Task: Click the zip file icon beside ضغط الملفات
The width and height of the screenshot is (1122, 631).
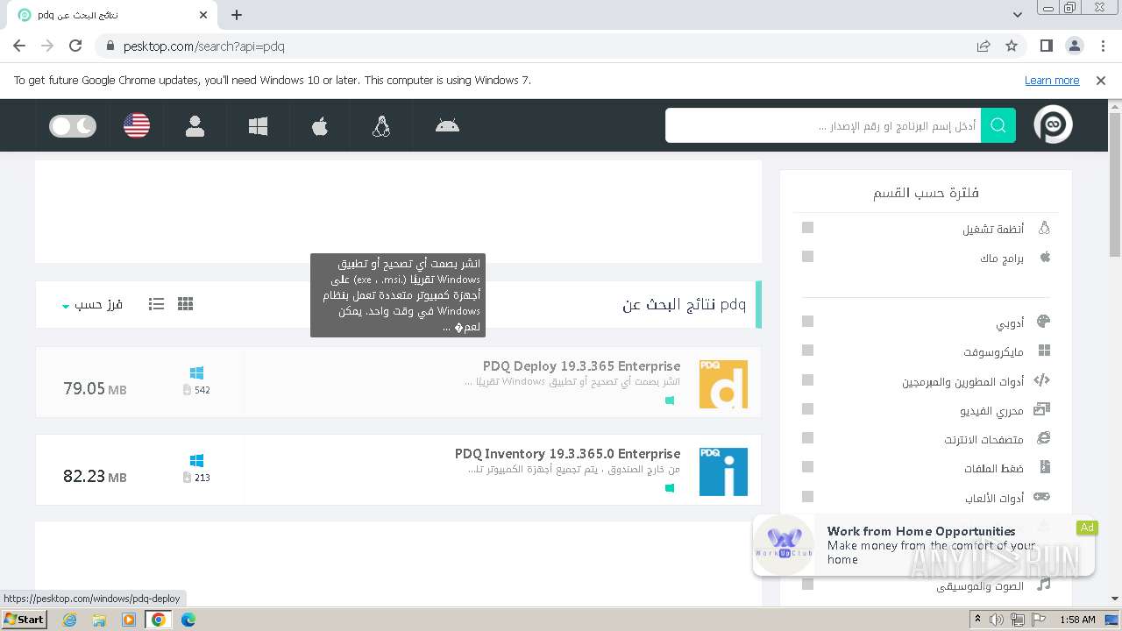Action: [1044, 468]
